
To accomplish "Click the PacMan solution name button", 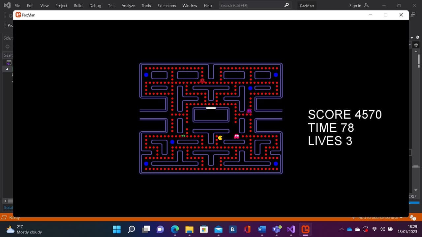I will pyautogui.click(x=307, y=6).
